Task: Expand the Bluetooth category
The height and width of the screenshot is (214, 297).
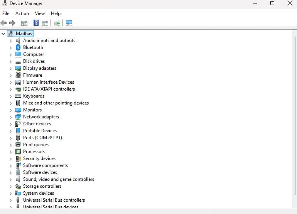Action: point(11,48)
